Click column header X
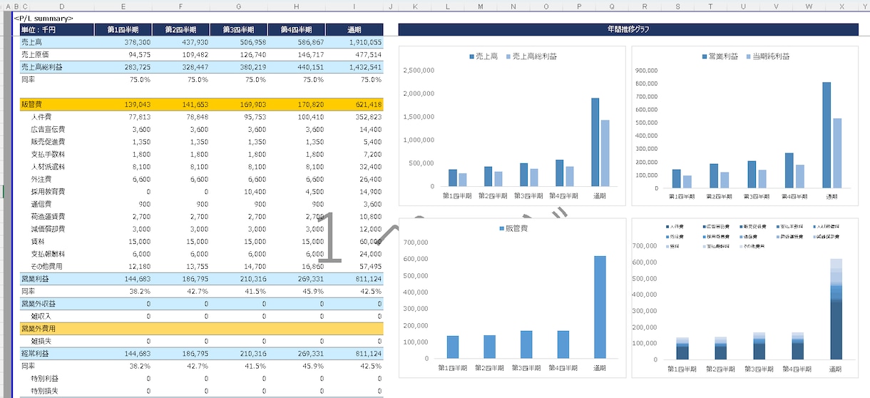The height and width of the screenshot is (398, 870). pyautogui.click(x=842, y=6)
